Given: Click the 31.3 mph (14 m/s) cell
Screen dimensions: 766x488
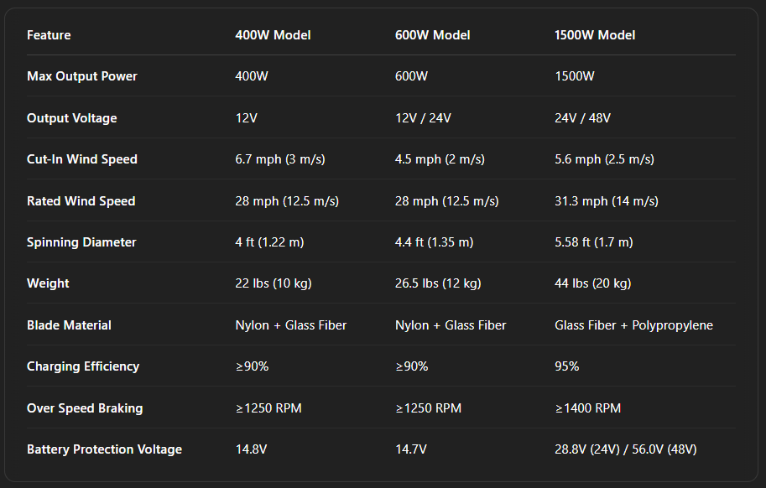Looking at the screenshot, I should click(x=607, y=201).
